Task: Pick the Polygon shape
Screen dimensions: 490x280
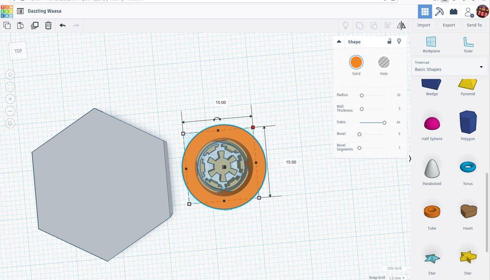Action: (468, 126)
